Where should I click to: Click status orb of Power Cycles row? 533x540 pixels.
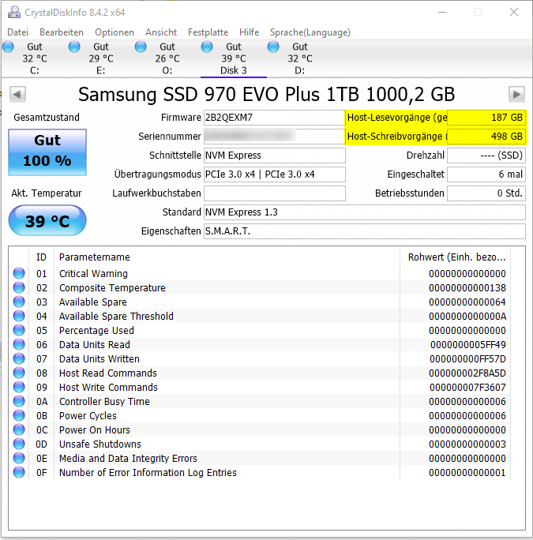[19, 416]
